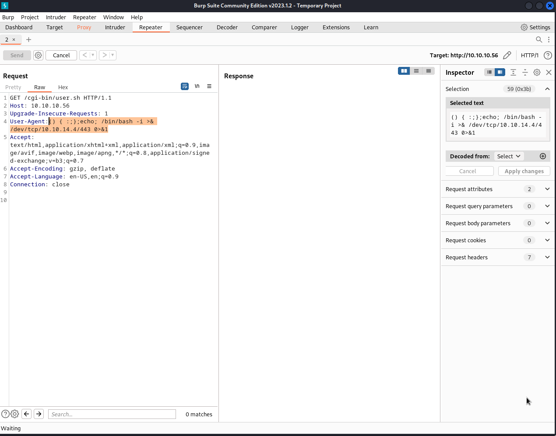Open Settings in top right

535,27
